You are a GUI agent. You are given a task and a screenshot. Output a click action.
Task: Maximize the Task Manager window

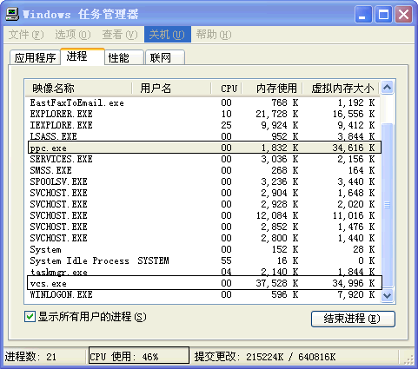pyautogui.click(x=383, y=14)
